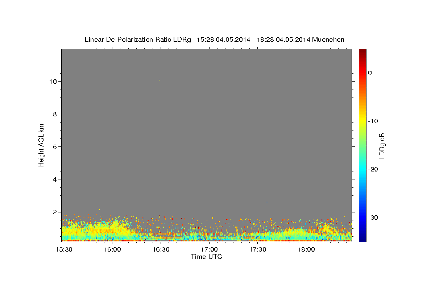Click the '15:30' time tick label
The width and height of the screenshot is (435, 290).
tap(64, 250)
